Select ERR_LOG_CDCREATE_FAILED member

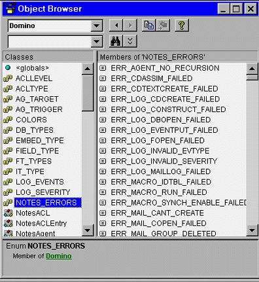[x=165, y=99]
